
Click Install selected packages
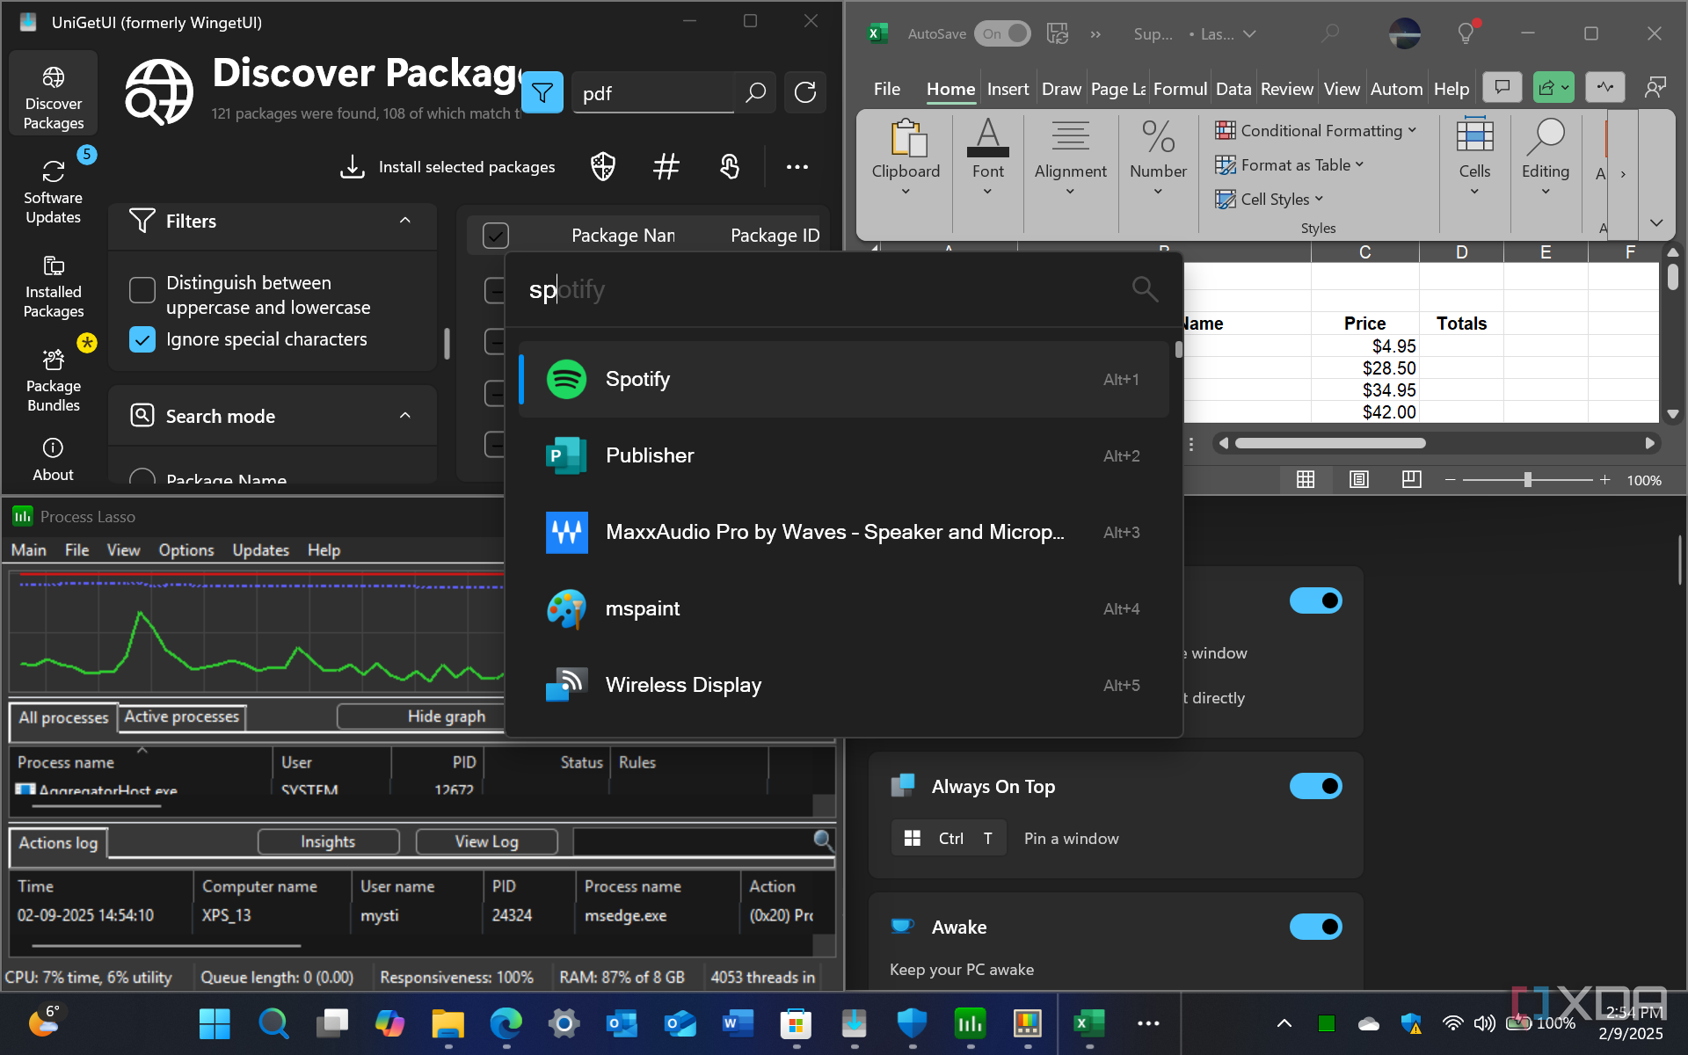(x=466, y=166)
